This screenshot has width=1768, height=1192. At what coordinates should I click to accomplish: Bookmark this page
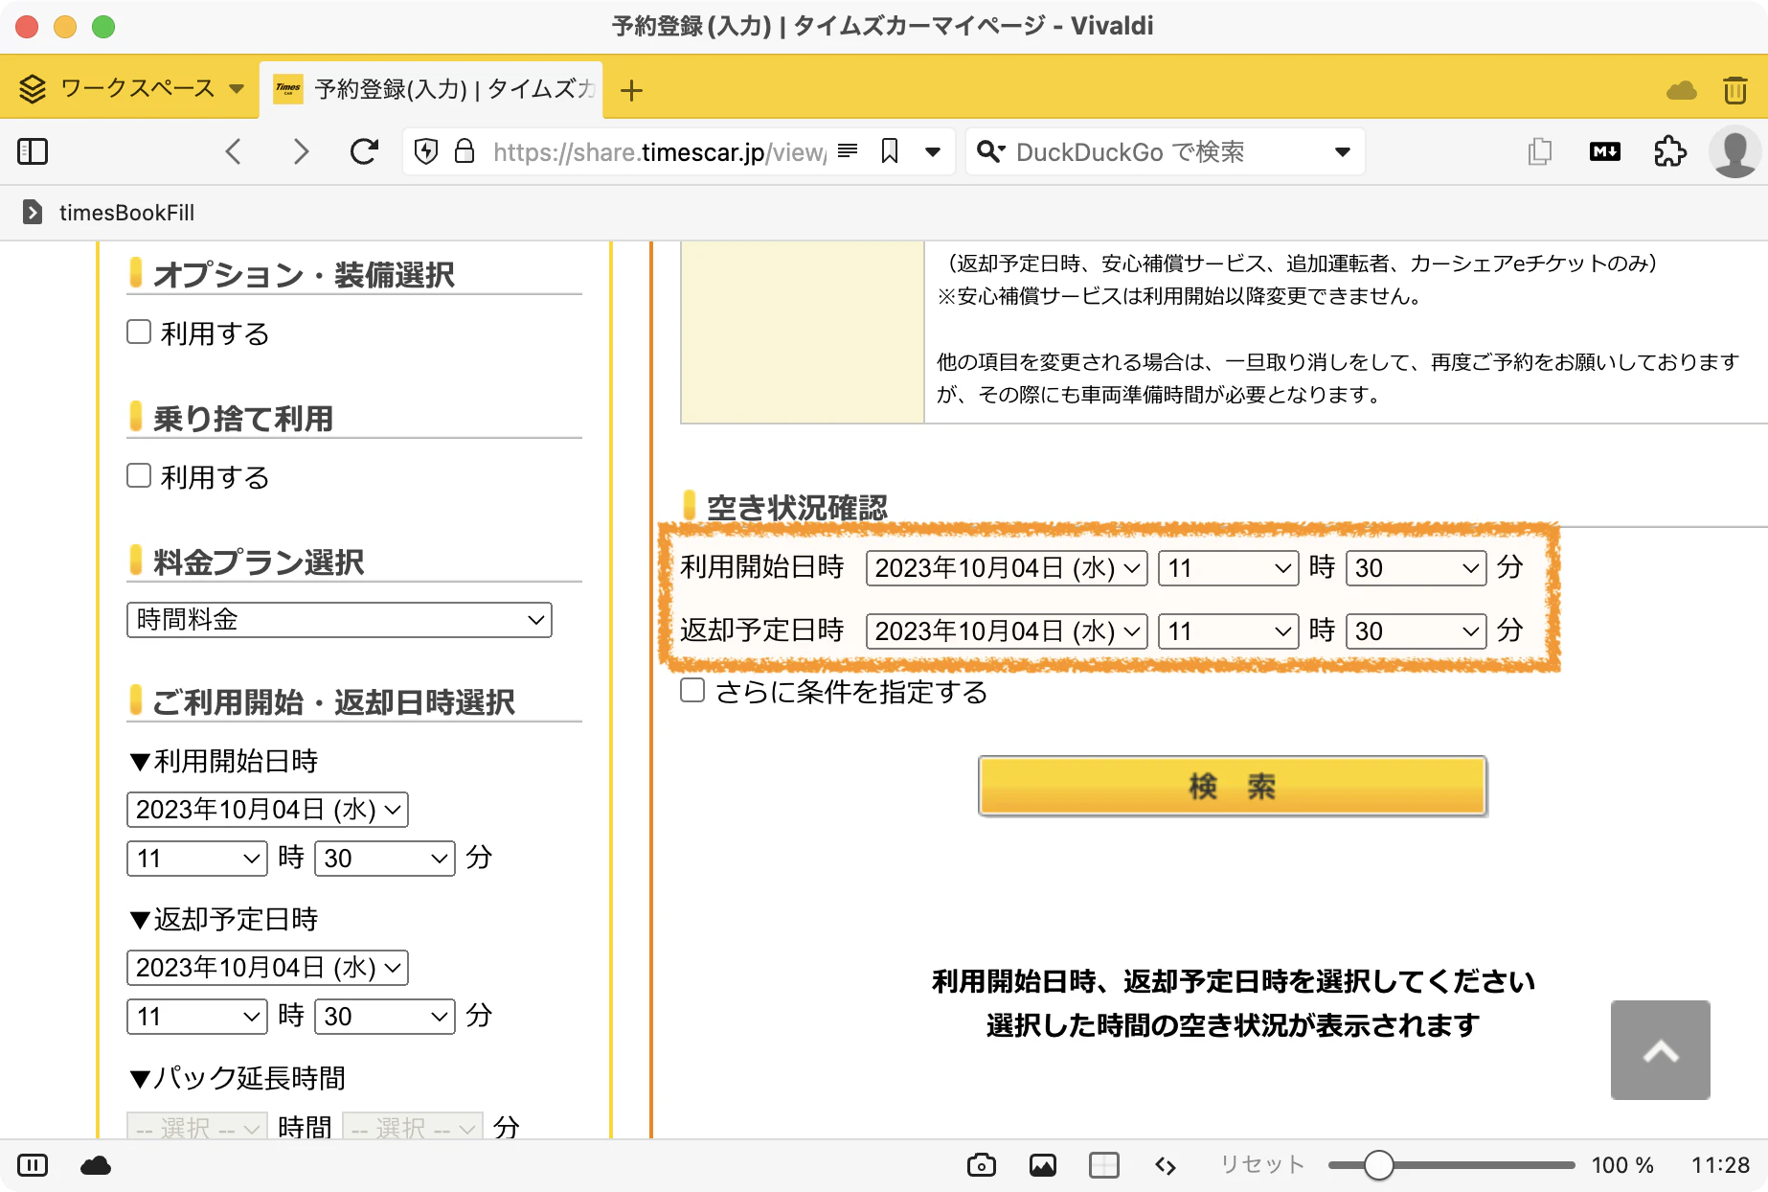[x=890, y=151]
